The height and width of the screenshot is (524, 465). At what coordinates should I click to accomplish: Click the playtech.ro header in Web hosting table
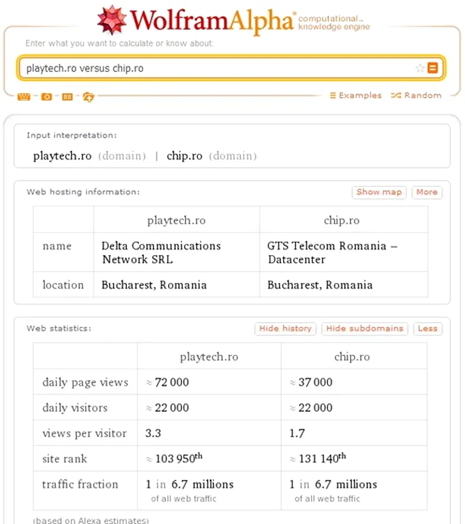tap(177, 220)
